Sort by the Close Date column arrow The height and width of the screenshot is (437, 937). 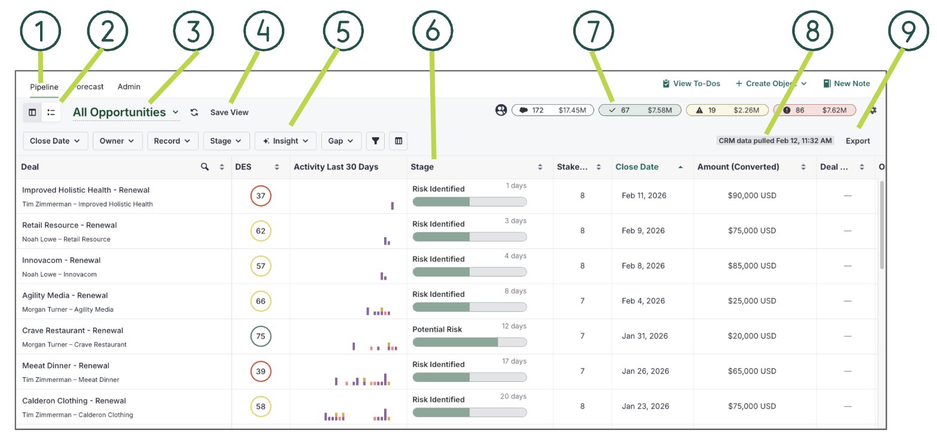(x=680, y=166)
